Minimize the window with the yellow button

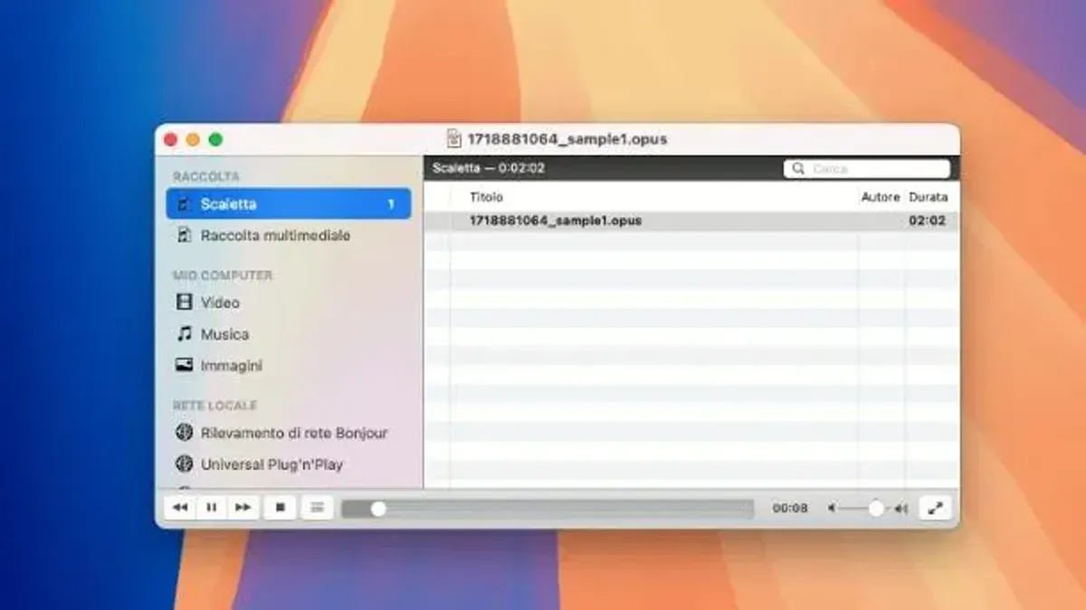(193, 140)
